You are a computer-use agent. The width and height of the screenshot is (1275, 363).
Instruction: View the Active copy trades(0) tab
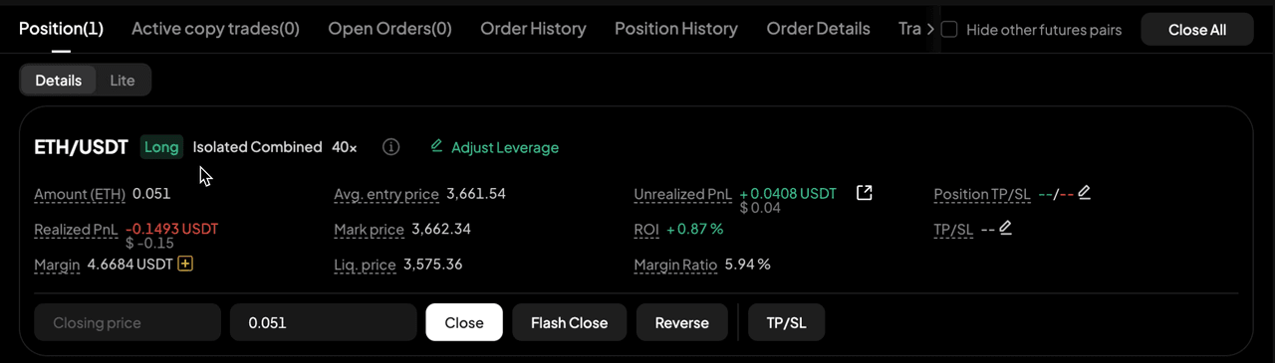215,29
